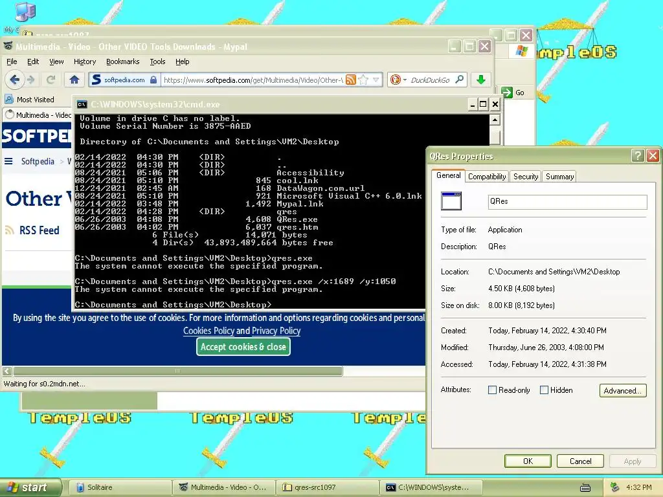This screenshot has height=497, width=663.
Task: Click the Windows flag logo in Explorer window
Action: tap(521, 51)
